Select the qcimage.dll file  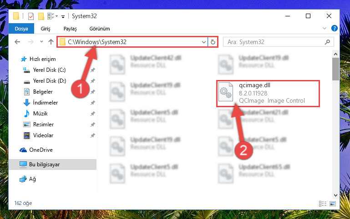point(268,94)
